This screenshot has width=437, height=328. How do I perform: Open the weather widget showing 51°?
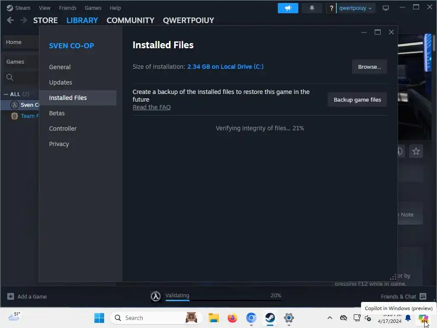(14, 317)
